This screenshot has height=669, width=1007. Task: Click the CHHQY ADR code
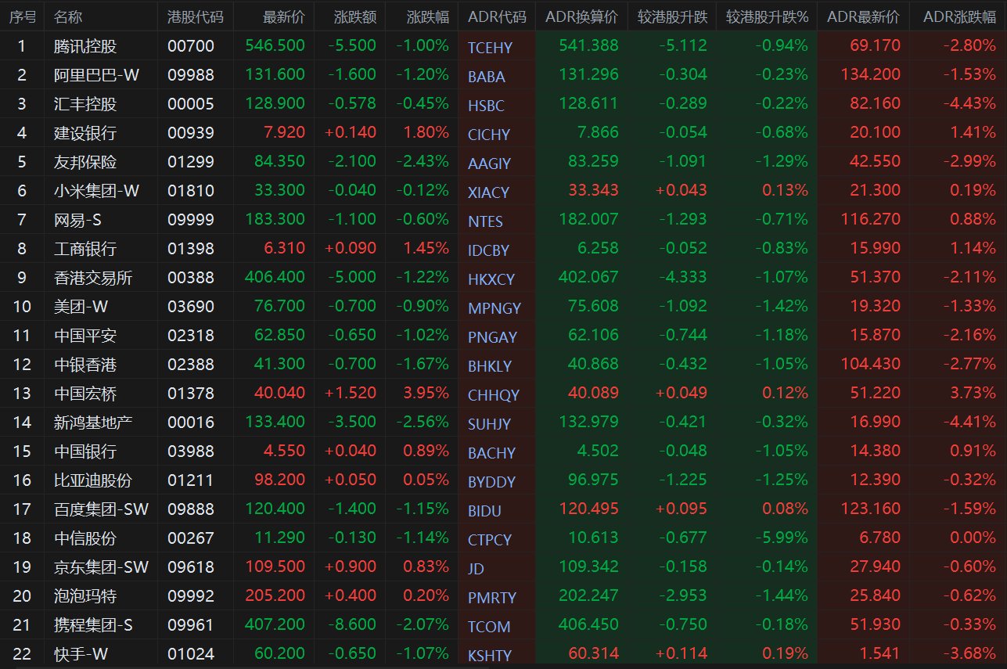[493, 395]
